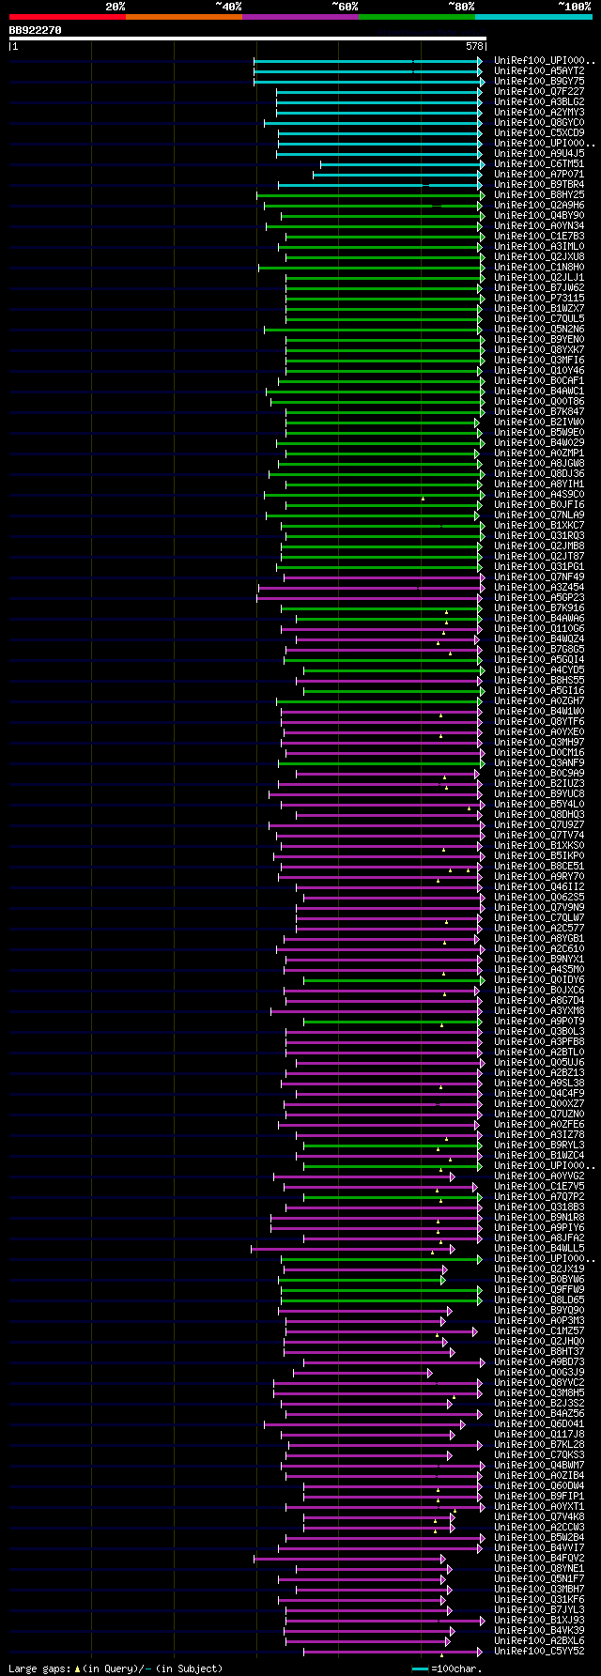Screen dimensions: 601x1676
Task: Select the BB922270 query name
Action: pyautogui.click(x=35, y=30)
